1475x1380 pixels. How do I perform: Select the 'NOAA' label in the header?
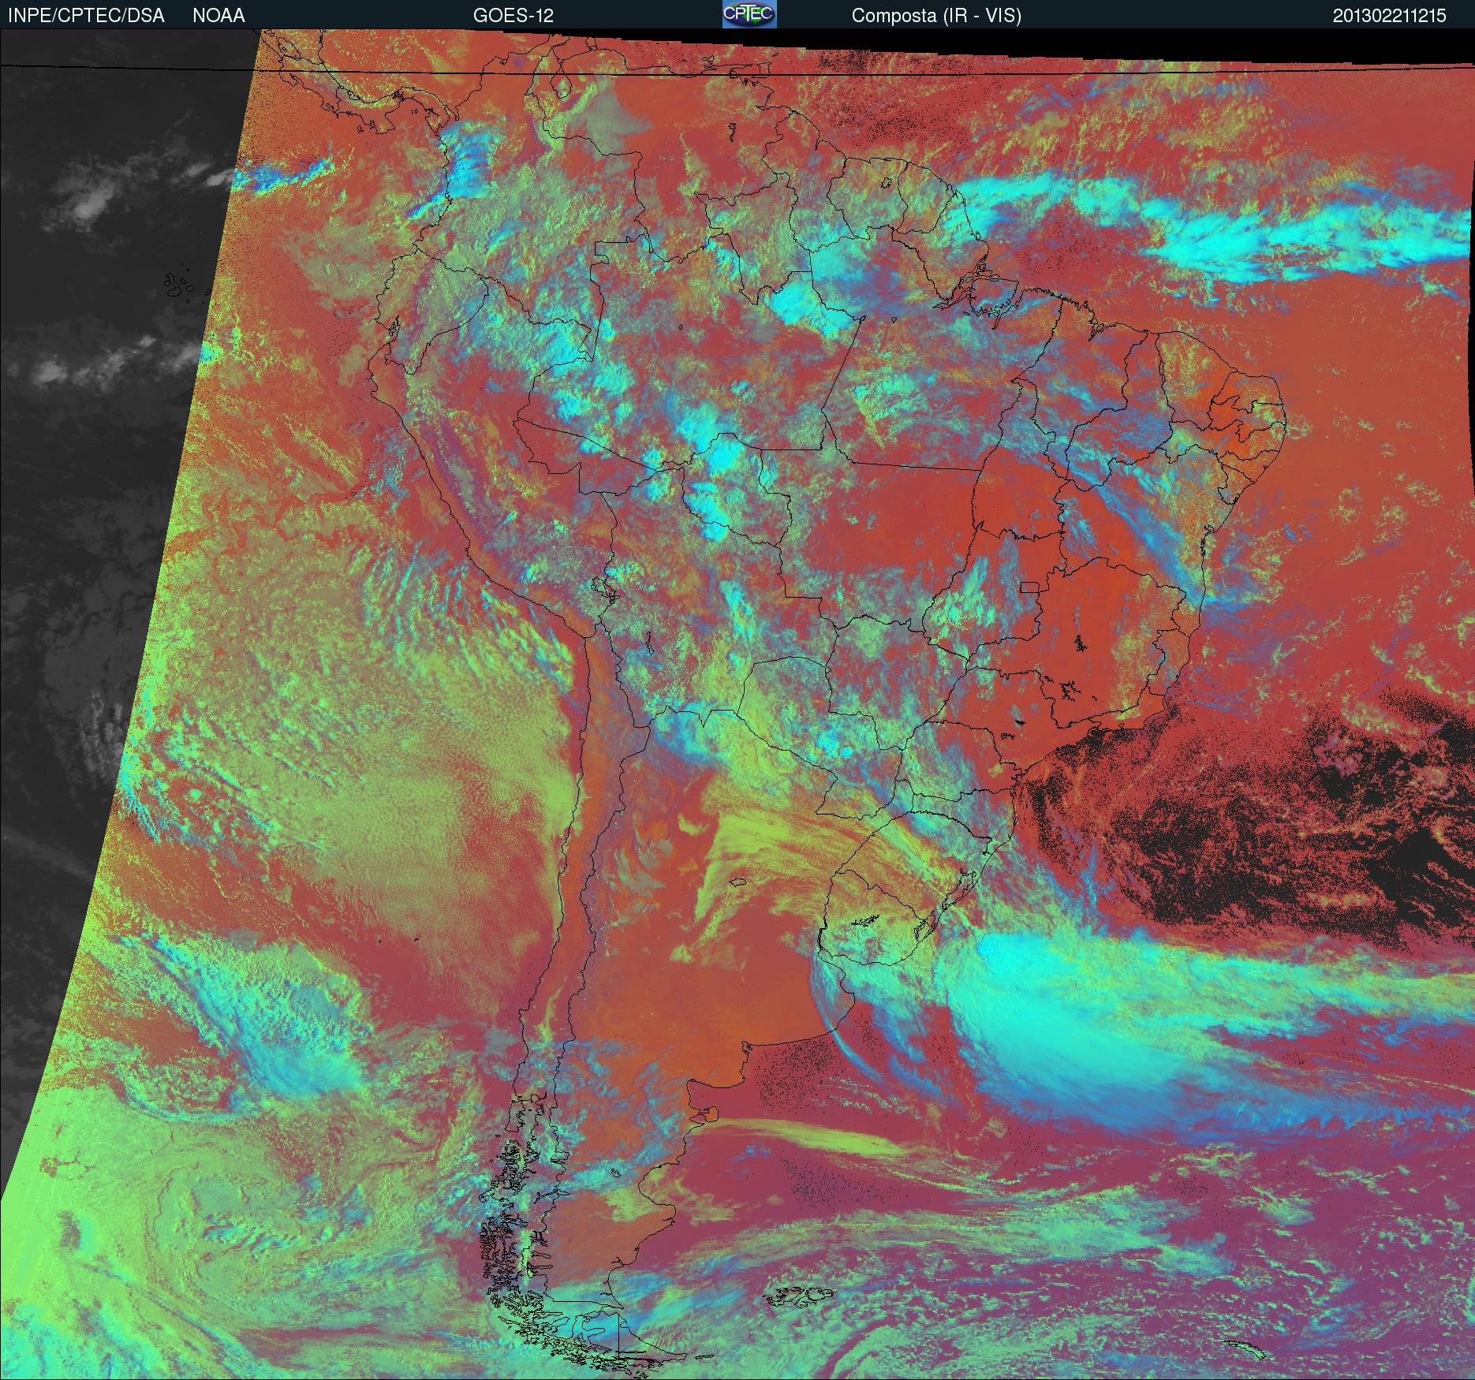(218, 16)
